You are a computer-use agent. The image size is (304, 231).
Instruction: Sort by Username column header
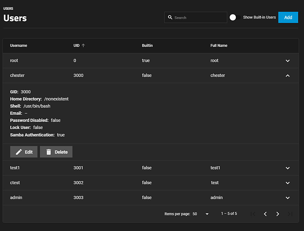[x=19, y=45]
